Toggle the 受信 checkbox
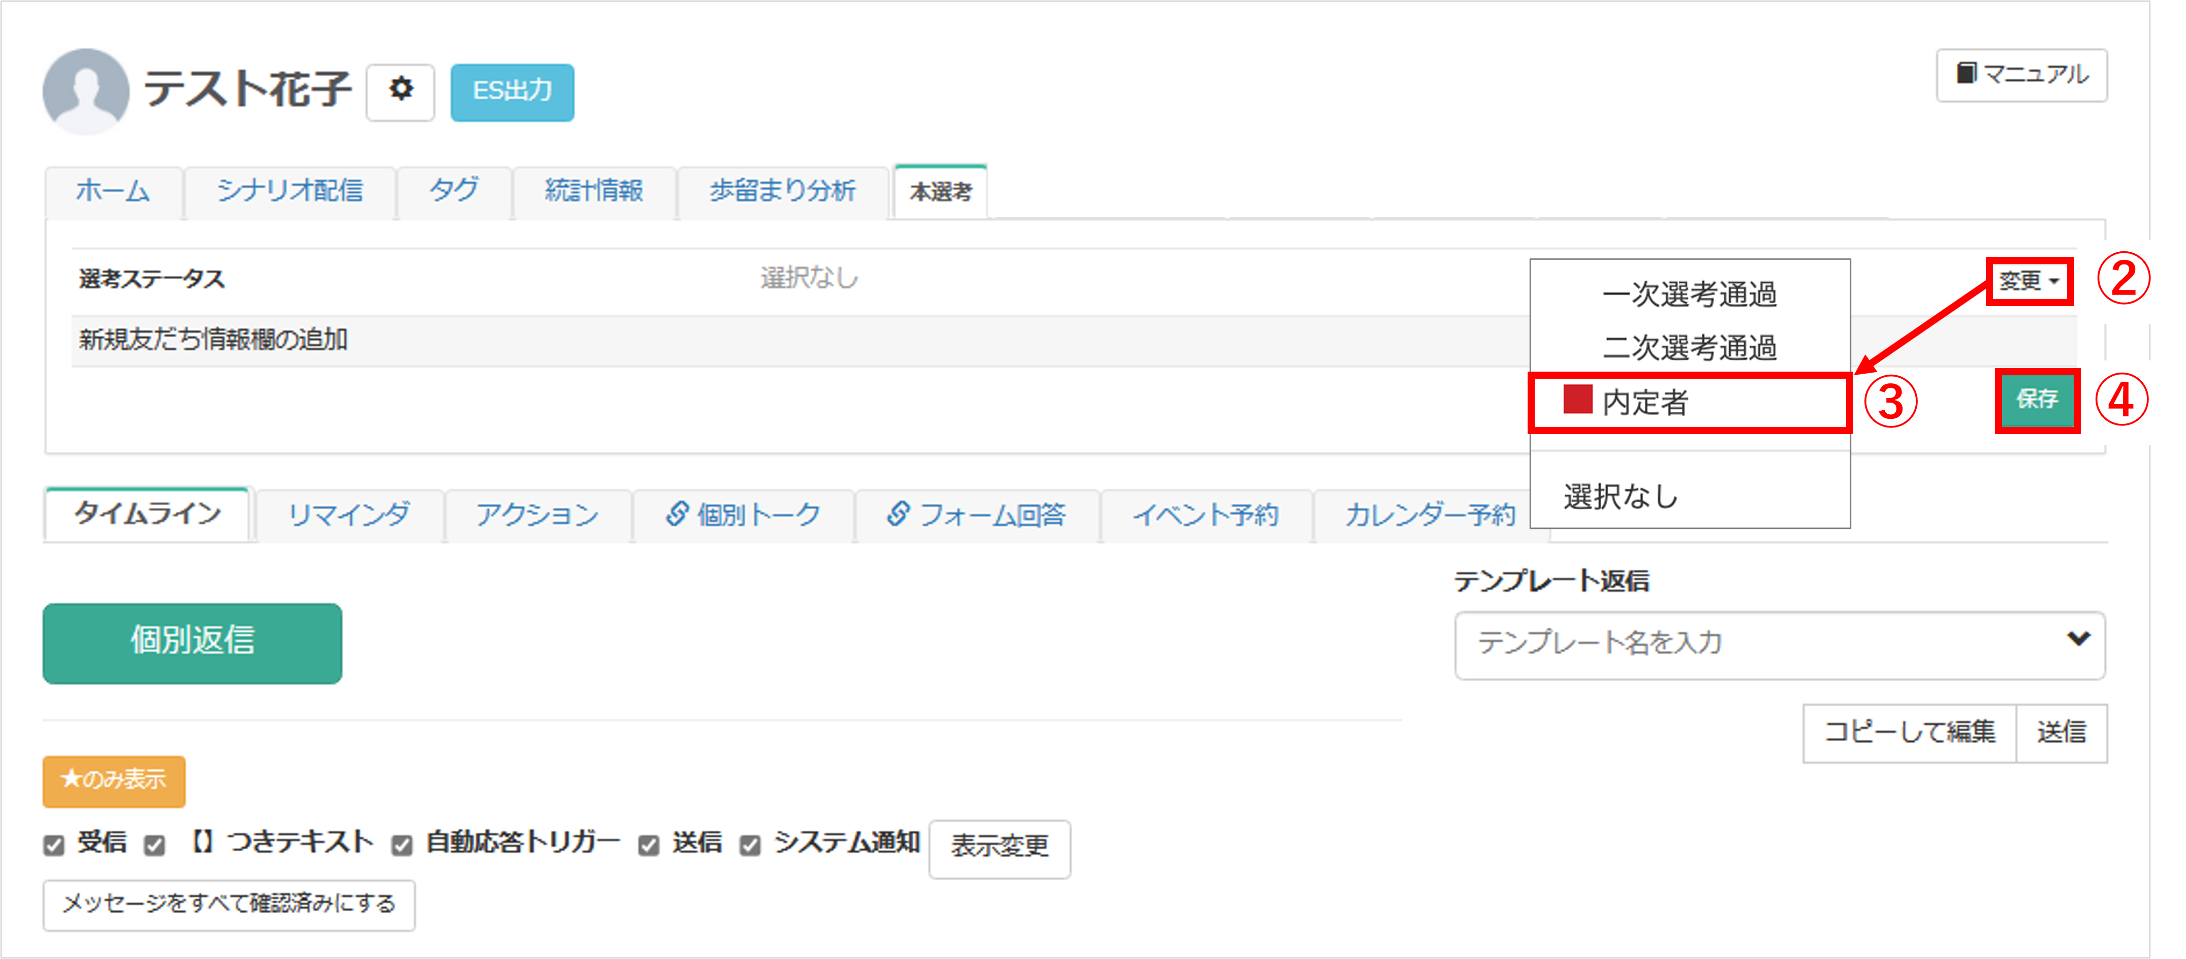Screen dimensions: 2186x959 point(53,845)
